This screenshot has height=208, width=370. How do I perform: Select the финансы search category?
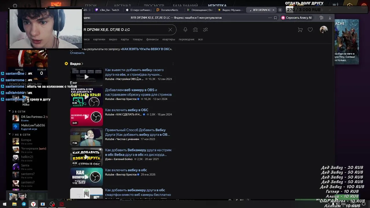click(152, 39)
